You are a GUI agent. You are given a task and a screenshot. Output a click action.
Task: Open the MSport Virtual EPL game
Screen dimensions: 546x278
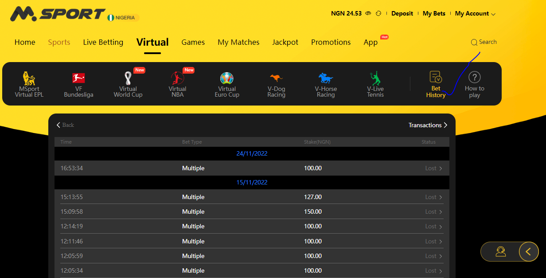(x=29, y=83)
